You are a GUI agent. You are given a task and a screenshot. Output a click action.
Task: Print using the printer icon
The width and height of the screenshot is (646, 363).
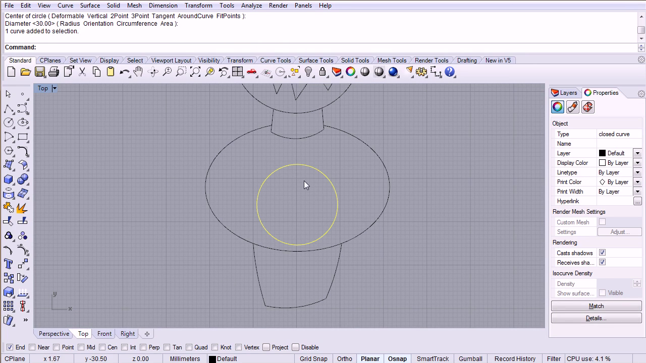(x=53, y=72)
